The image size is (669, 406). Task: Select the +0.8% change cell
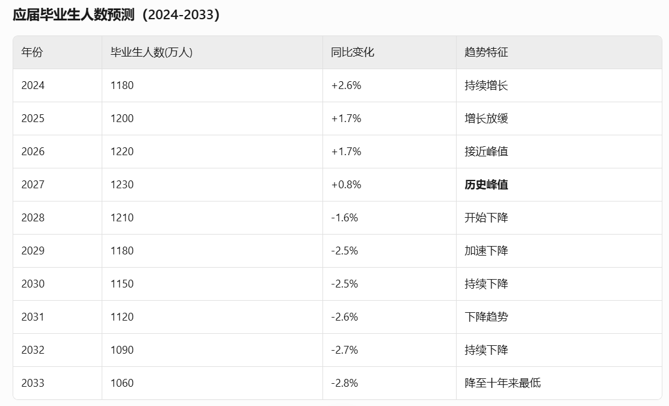346,185
